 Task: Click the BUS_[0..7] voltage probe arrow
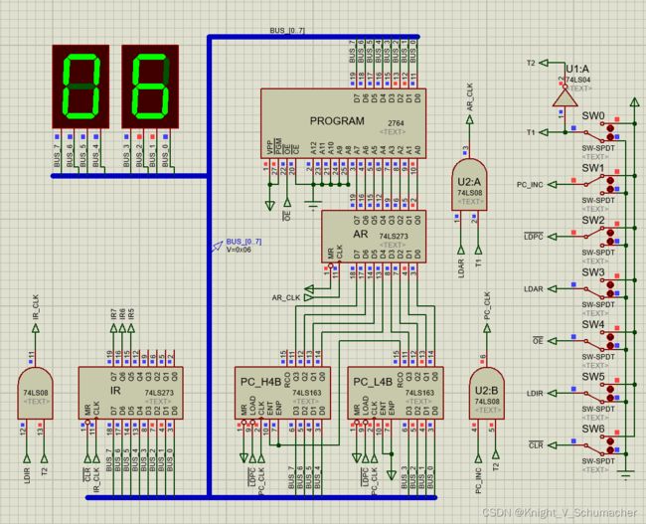(217, 247)
